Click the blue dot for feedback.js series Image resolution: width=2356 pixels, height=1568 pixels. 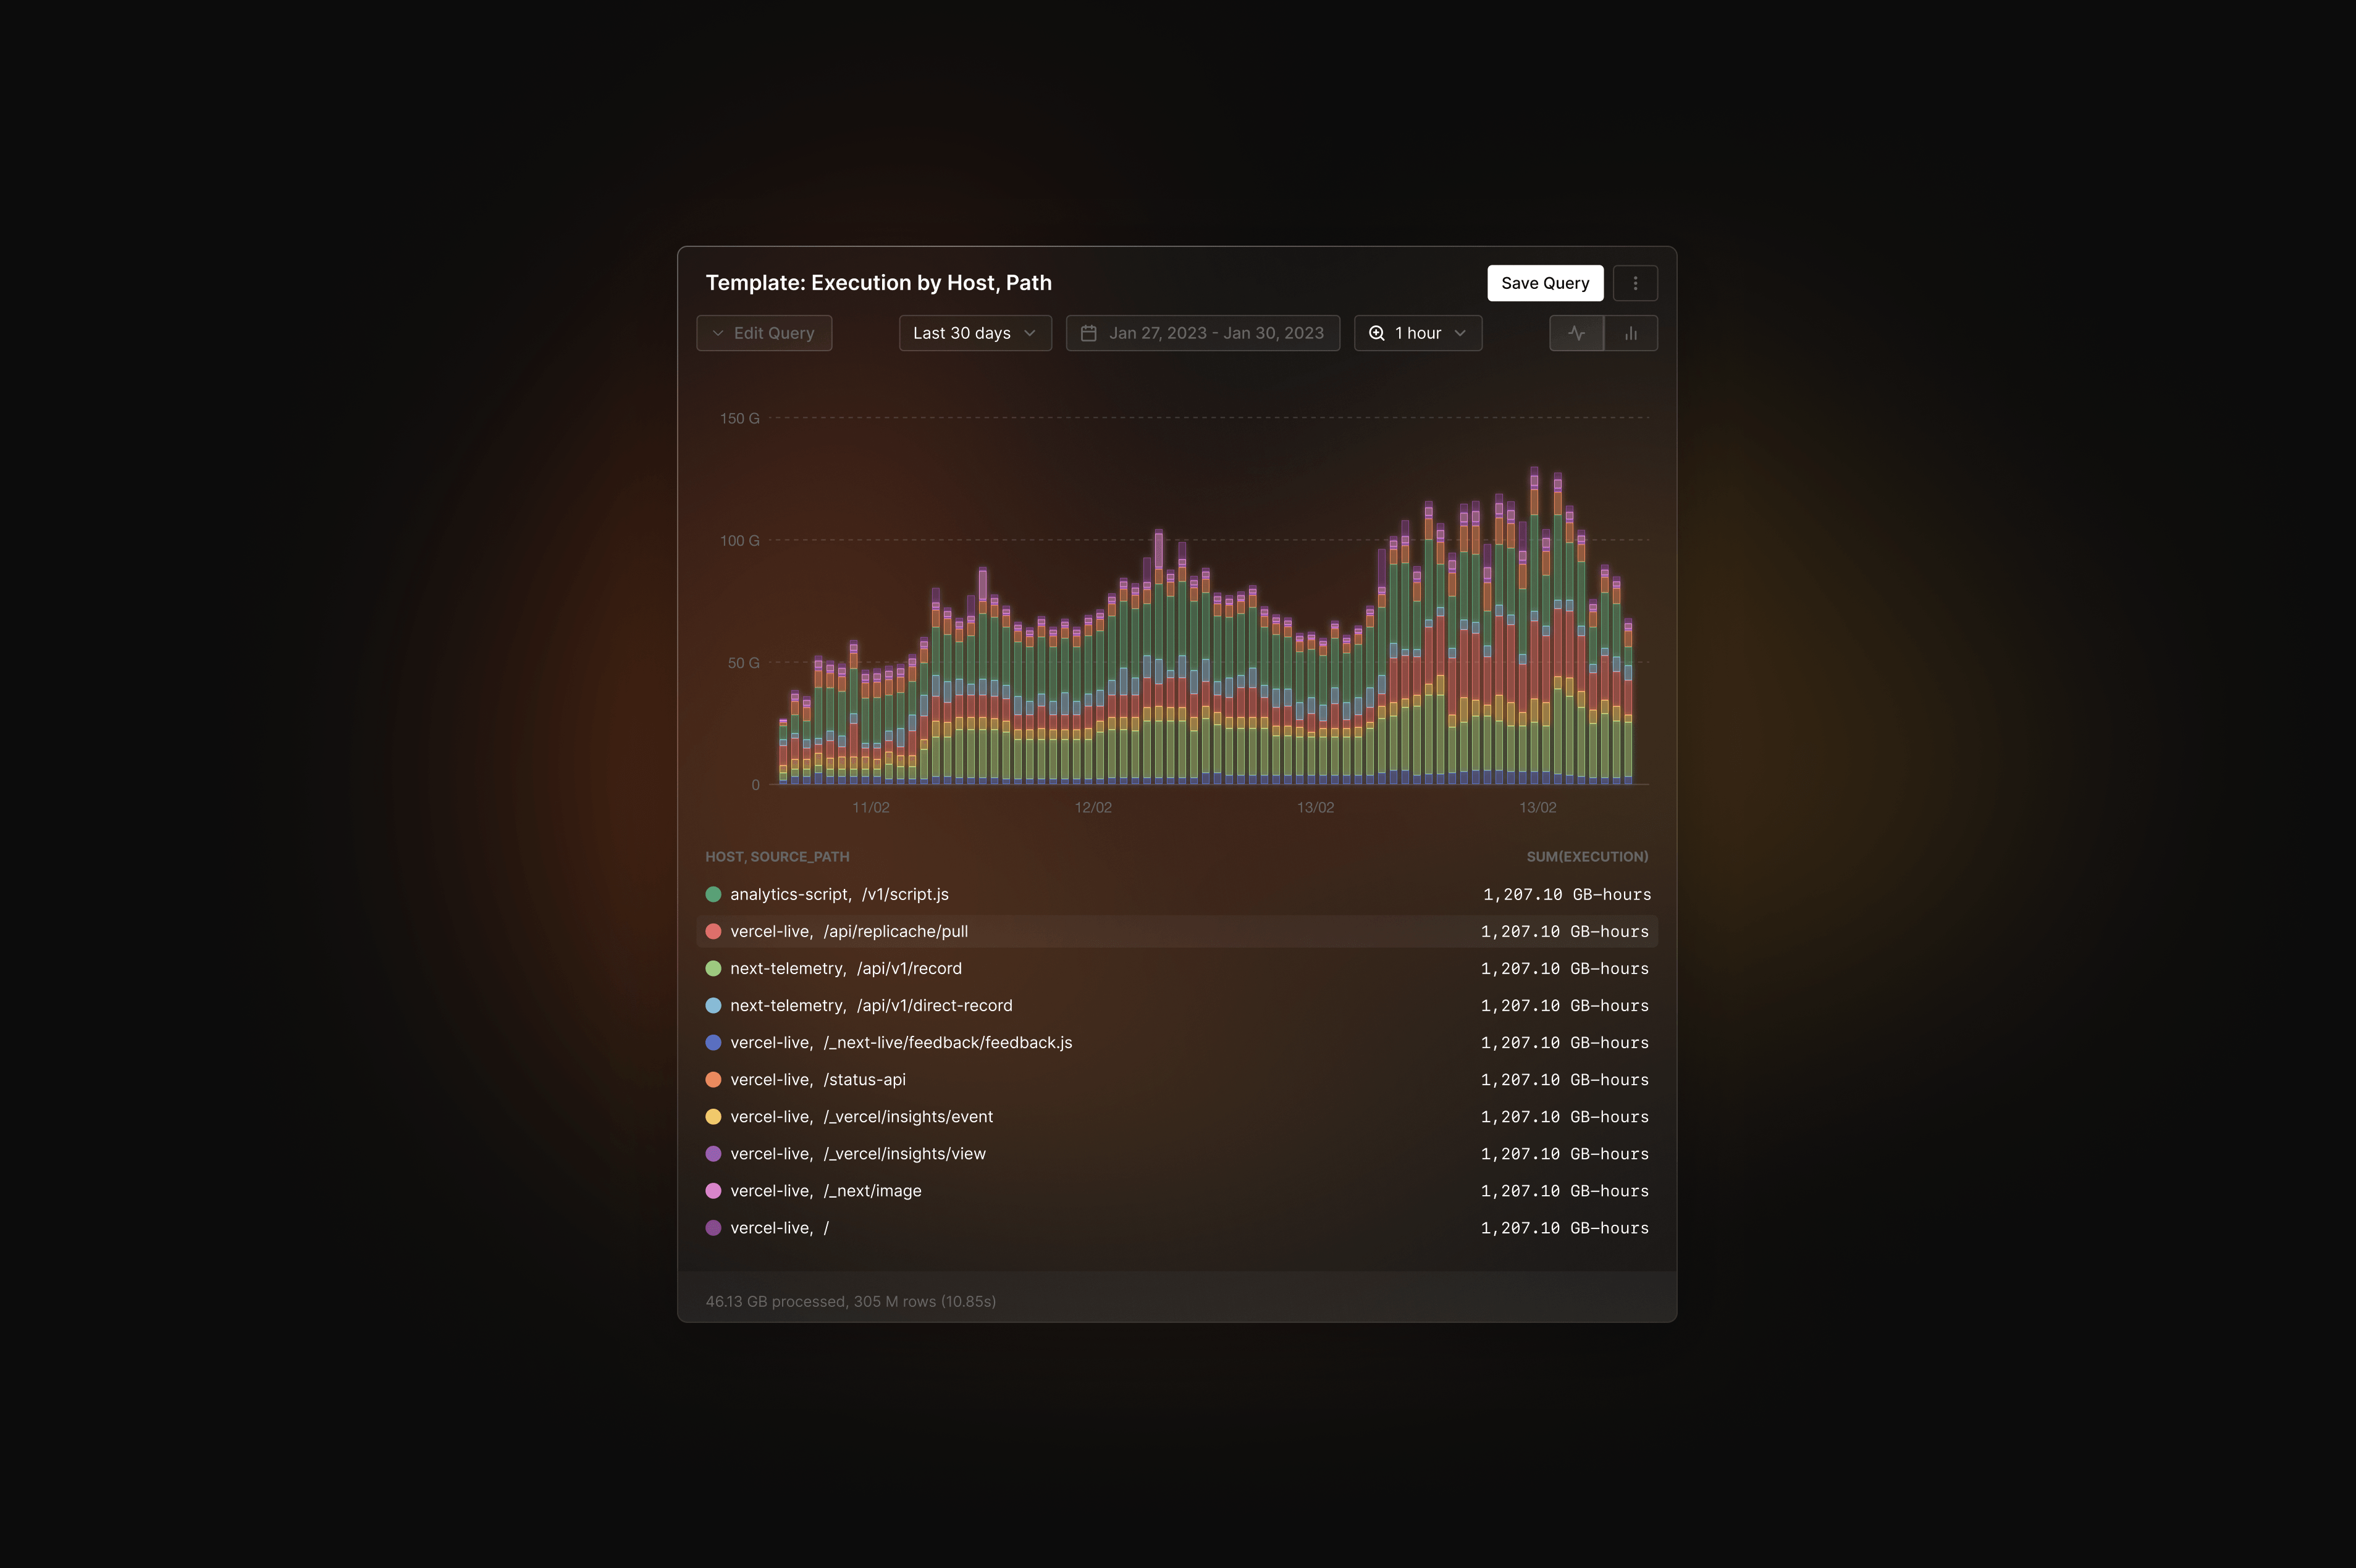[x=713, y=1042]
